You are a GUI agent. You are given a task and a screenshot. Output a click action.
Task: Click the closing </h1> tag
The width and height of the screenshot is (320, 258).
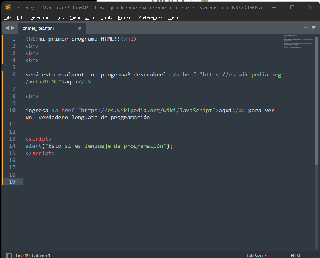point(128,39)
